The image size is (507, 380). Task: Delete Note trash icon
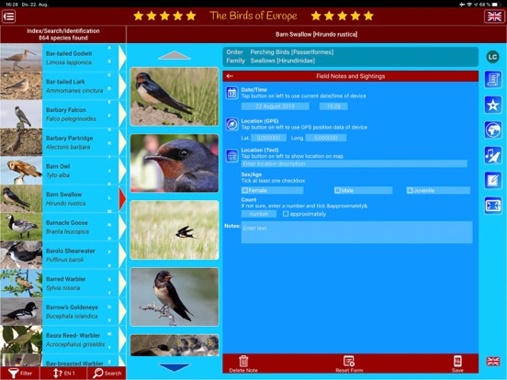pyautogui.click(x=243, y=363)
